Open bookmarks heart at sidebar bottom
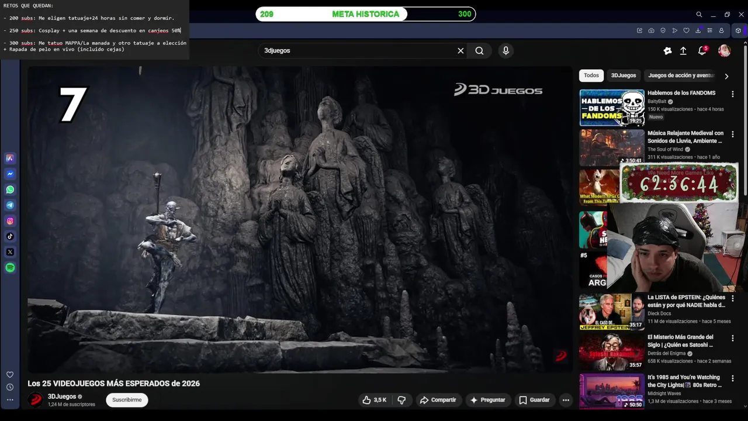 (x=10, y=375)
